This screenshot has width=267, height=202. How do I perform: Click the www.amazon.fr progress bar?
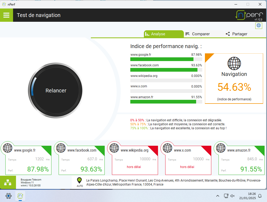click(x=166, y=102)
